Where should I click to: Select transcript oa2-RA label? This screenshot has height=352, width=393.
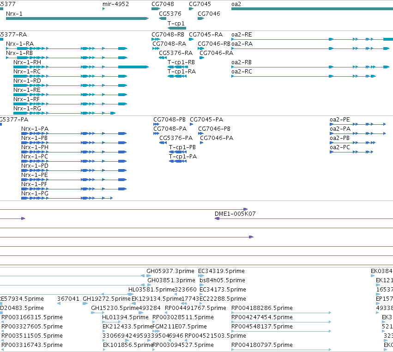[x=242, y=44]
